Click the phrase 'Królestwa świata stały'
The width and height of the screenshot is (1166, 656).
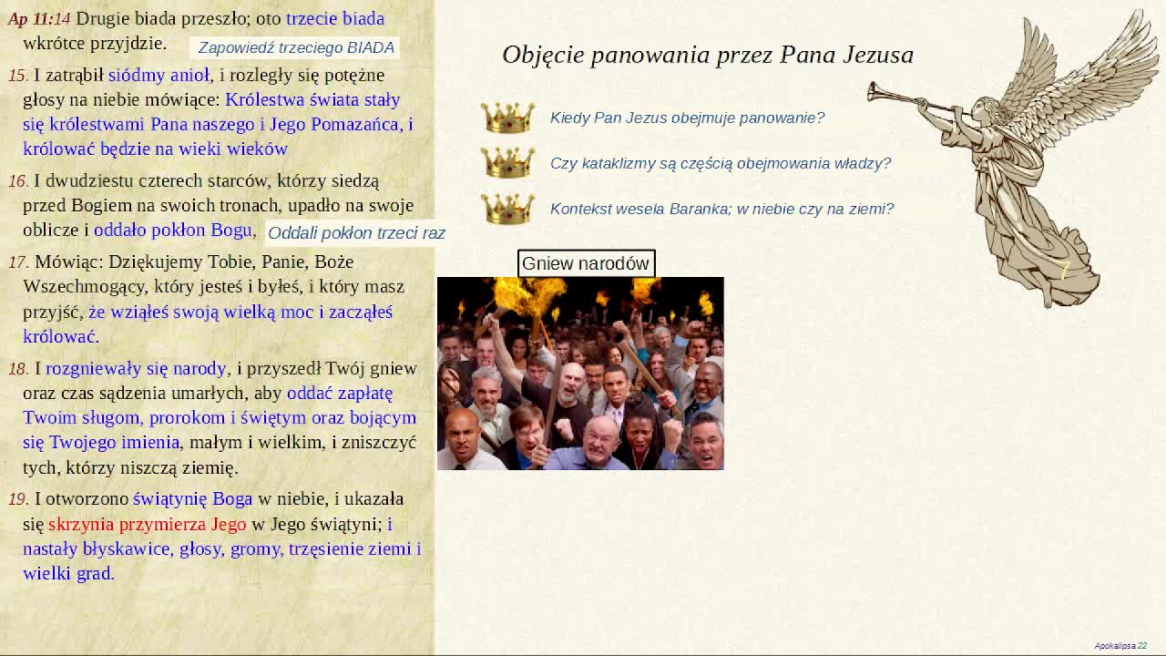[x=312, y=99]
